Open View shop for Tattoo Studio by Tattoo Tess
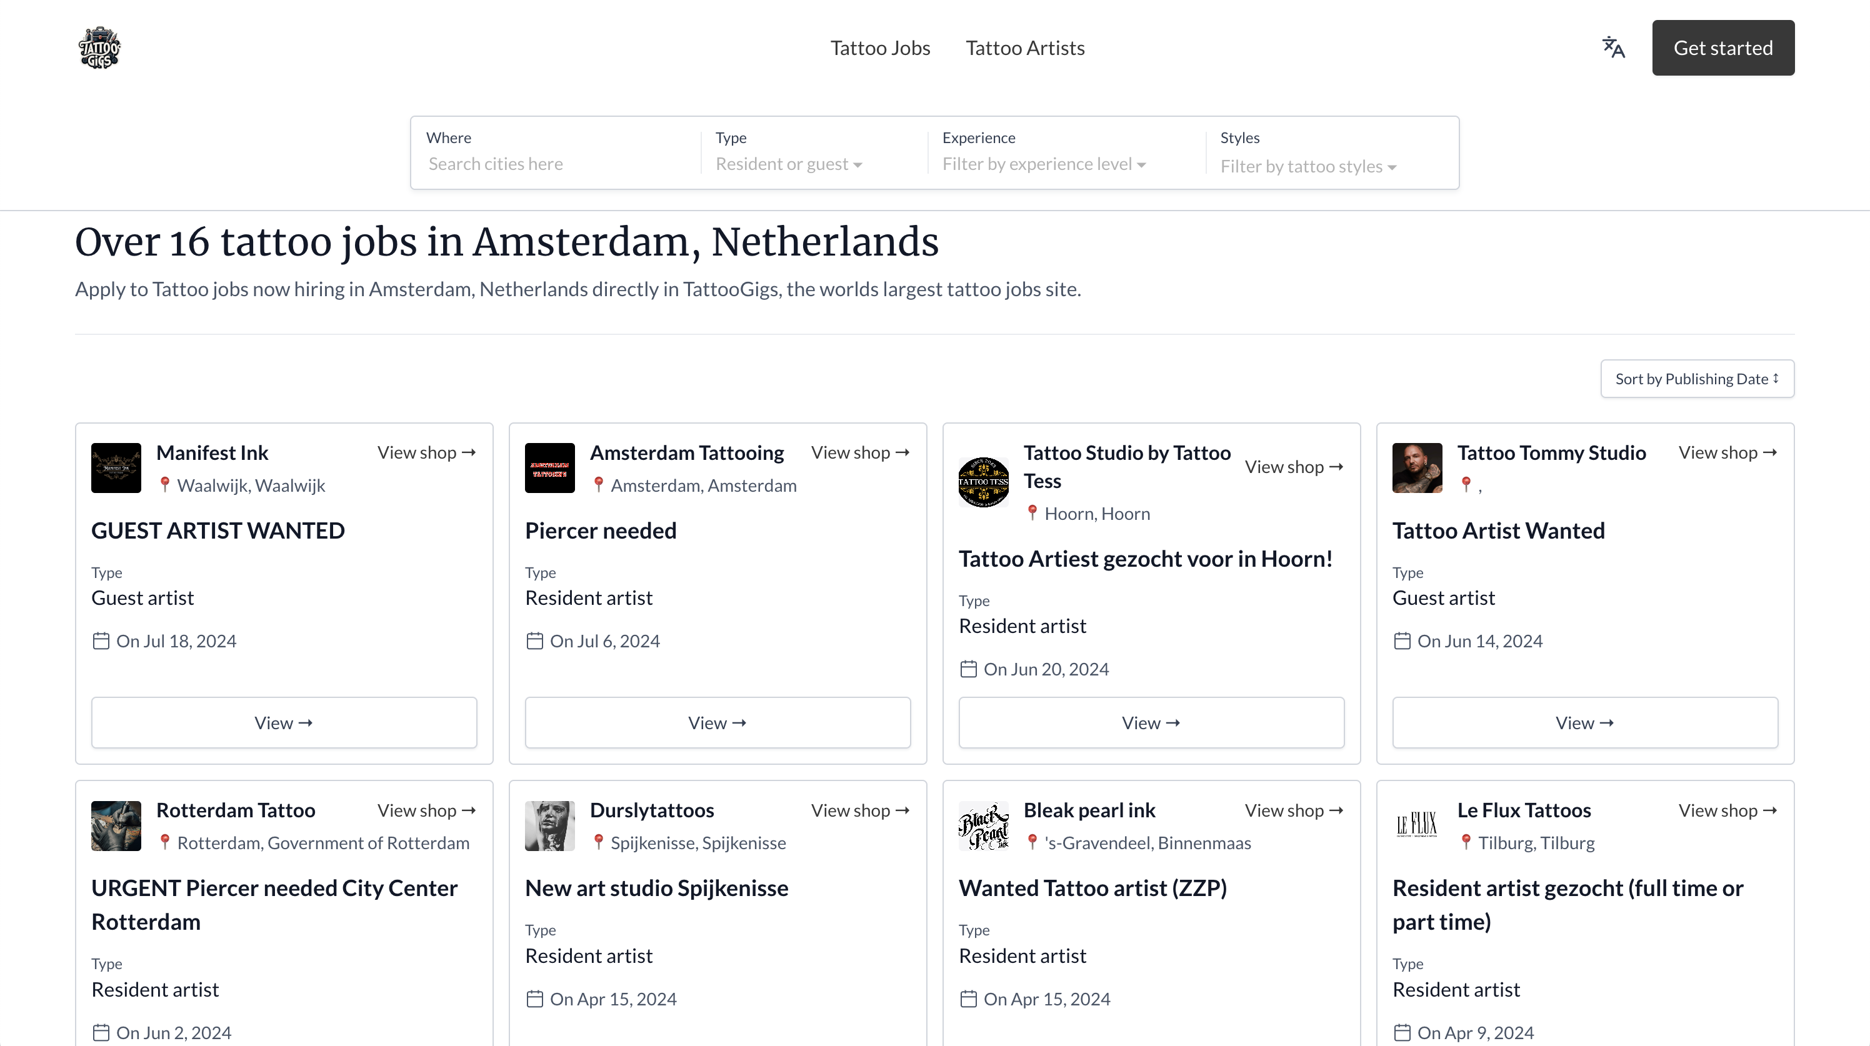This screenshot has height=1046, width=1870. click(1294, 467)
